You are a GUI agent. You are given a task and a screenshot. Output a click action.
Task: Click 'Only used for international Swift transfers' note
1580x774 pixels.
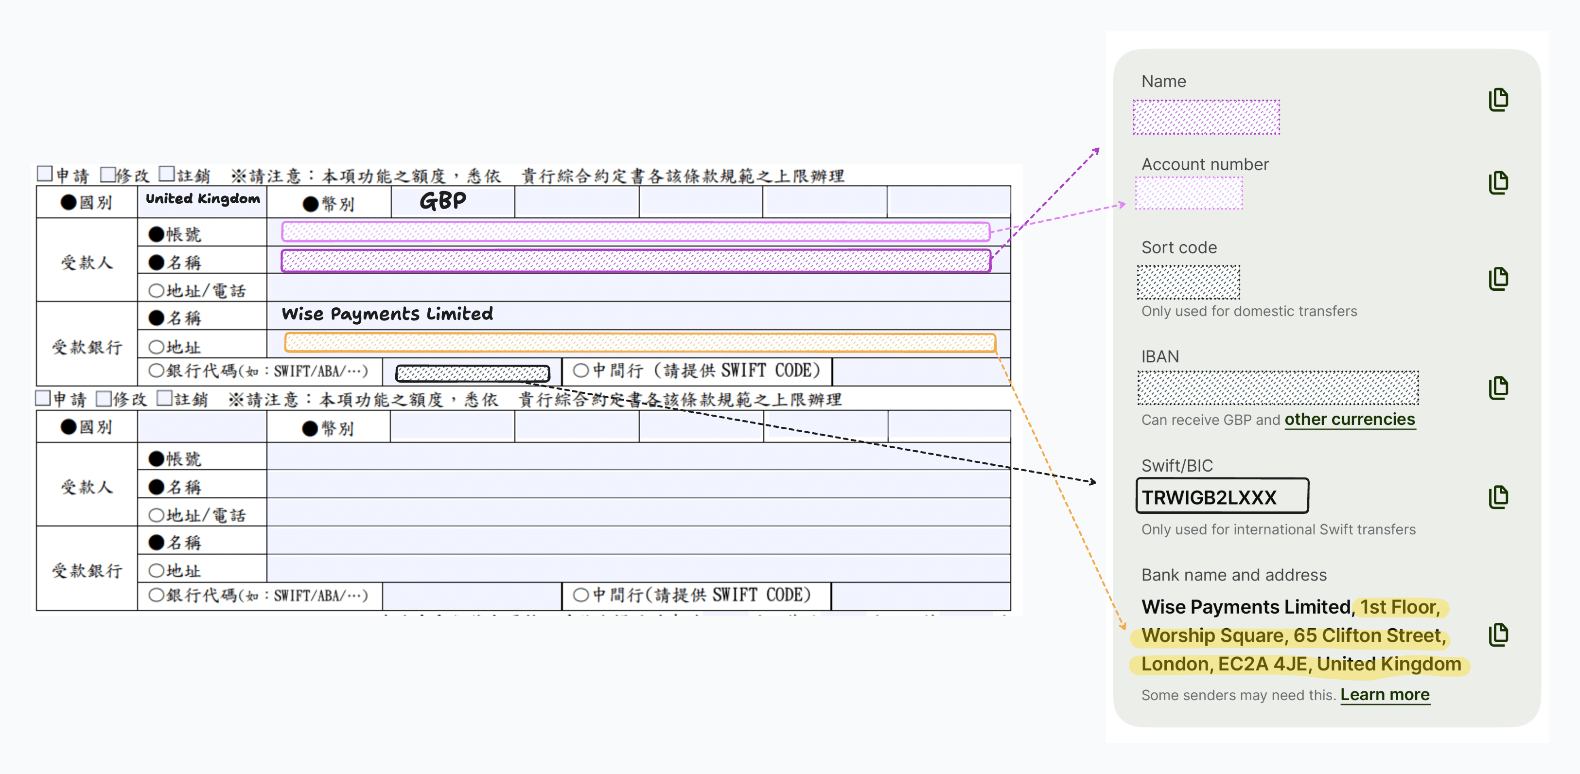[1278, 530]
